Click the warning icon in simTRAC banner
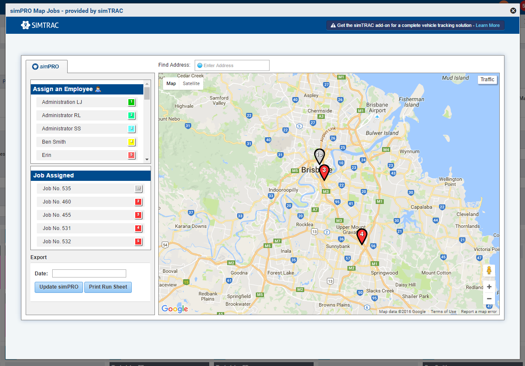The width and height of the screenshot is (525, 366). pos(333,26)
